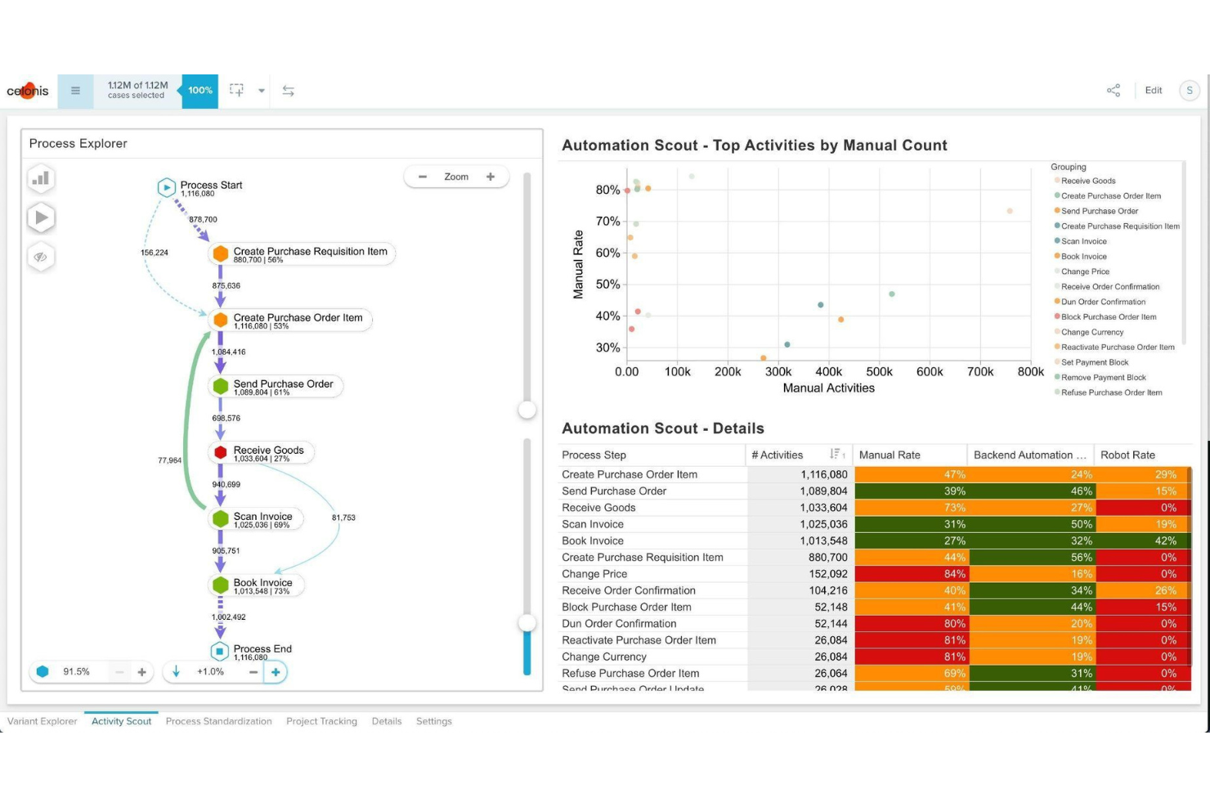Viewport: 1210px width, 807px height.
Task: Zoom in with the plus button
Action: click(x=491, y=177)
